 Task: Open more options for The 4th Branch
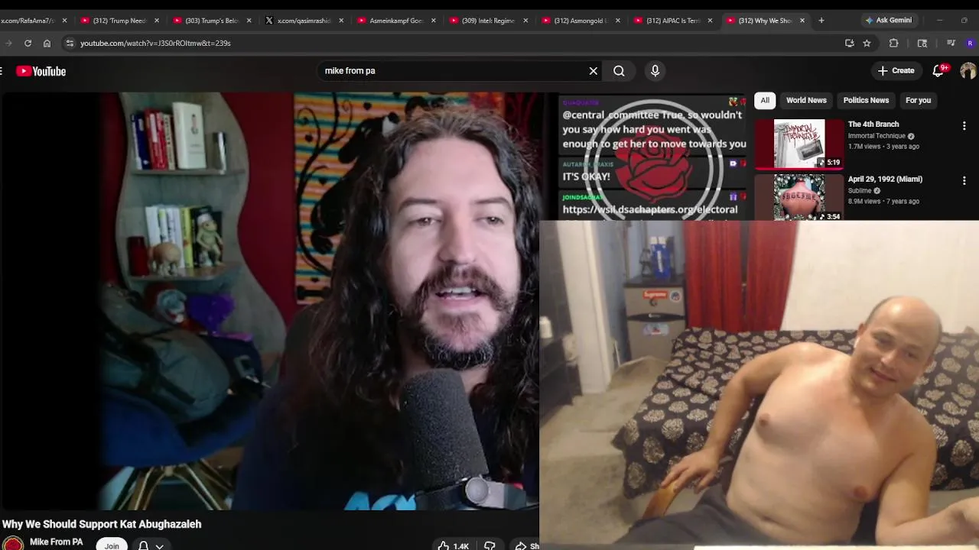pyautogui.click(x=964, y=125)
